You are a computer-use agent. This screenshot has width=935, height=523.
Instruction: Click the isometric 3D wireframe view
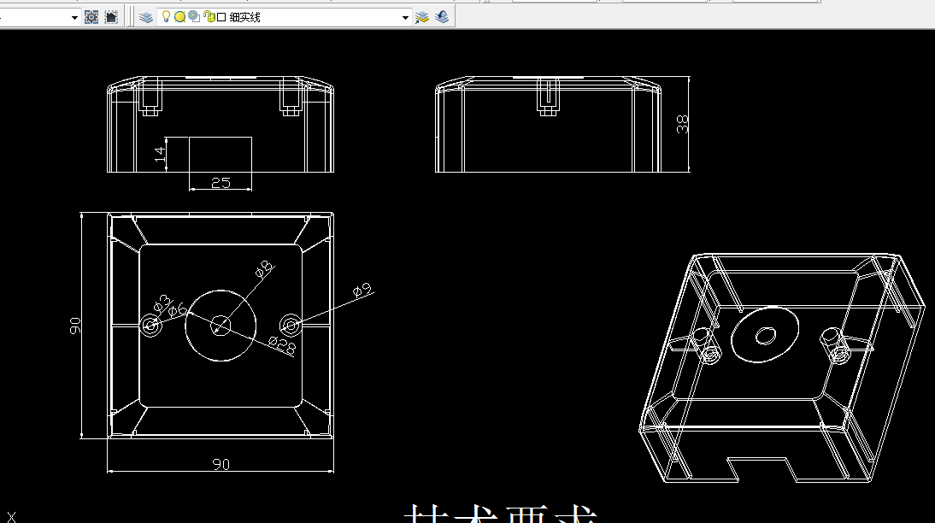[782, 368]
